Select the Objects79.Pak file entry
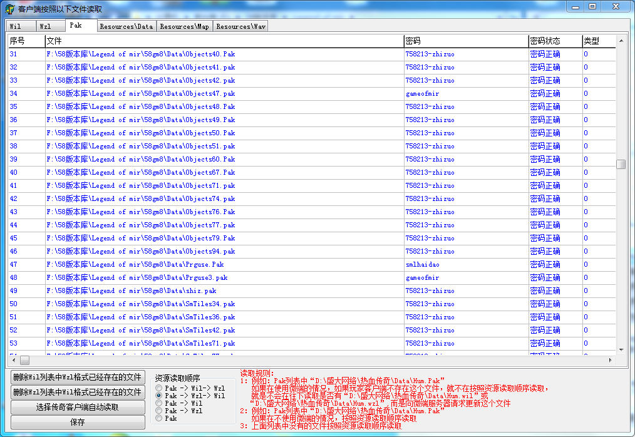 (x=312, y=239)
